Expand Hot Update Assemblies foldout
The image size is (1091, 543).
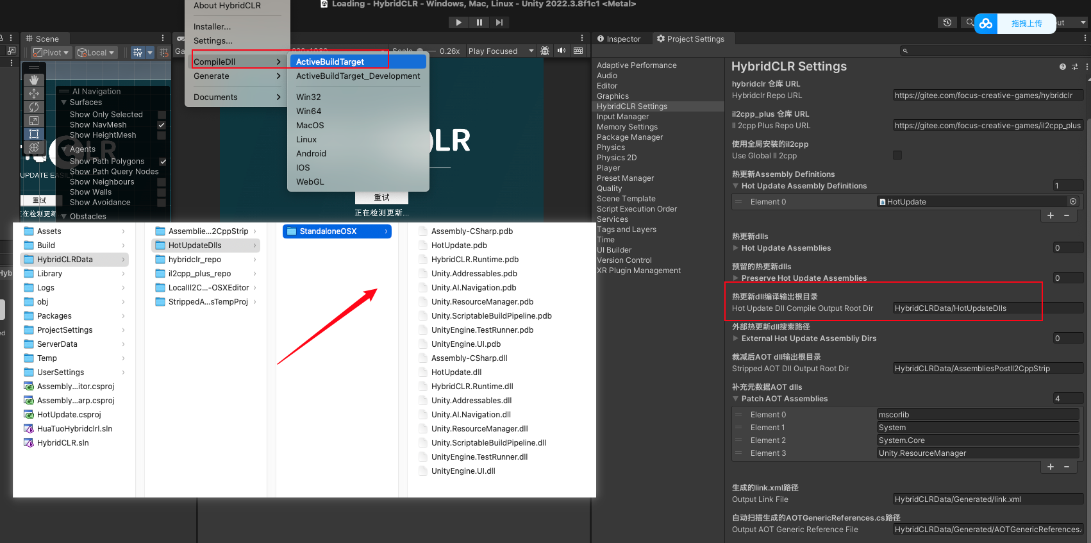[735, 248]
